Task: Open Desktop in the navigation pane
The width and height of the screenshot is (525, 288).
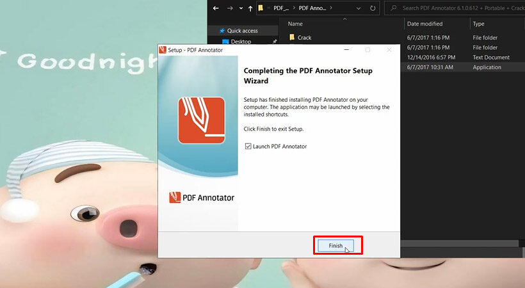Action: [241, 42]
